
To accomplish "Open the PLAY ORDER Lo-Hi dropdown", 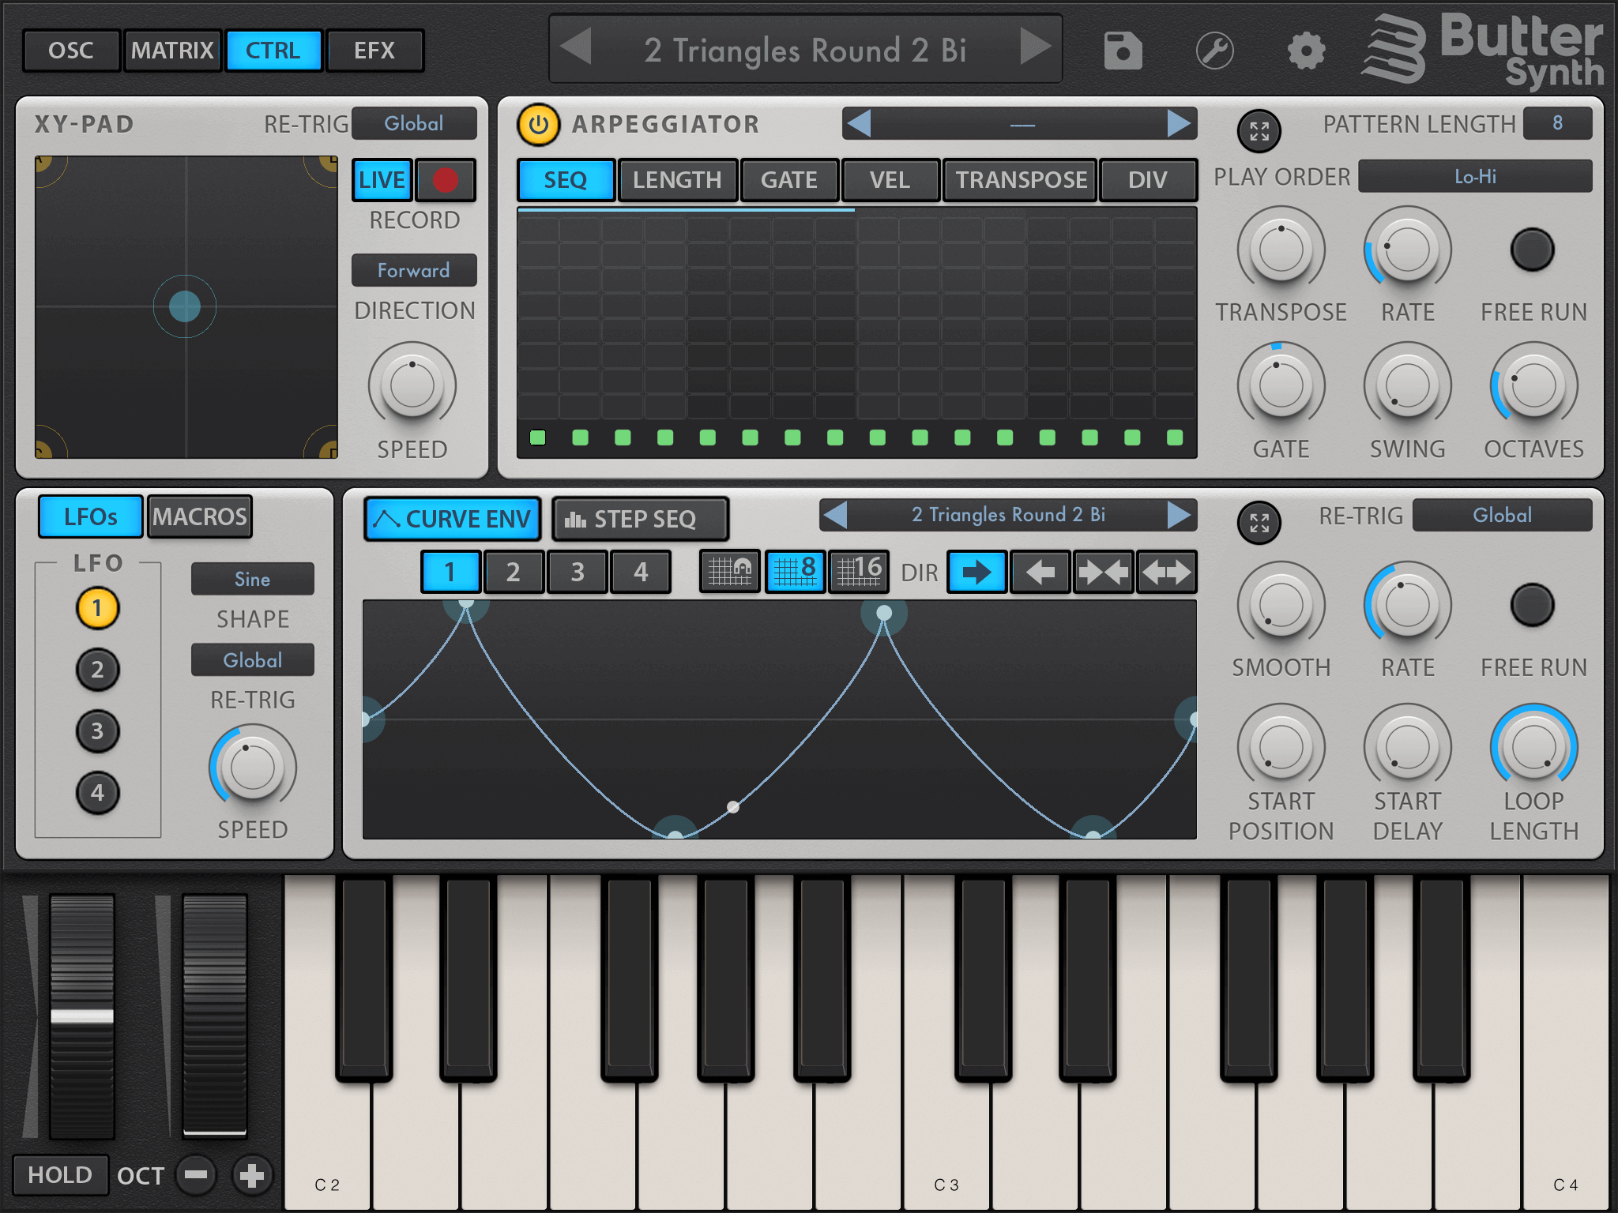I will pyautogui.click(x=1474, y=177).
